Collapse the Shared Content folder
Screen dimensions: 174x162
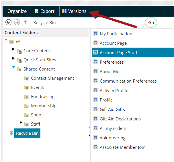[x=13, y=67]
